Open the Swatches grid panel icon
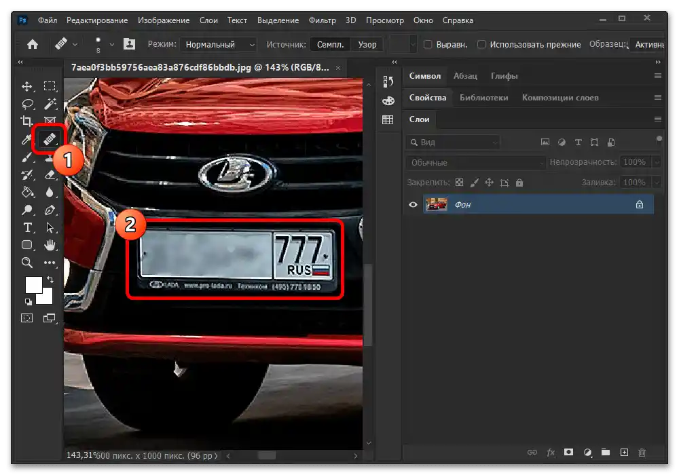This screenshot has width=679, height=475. 388,120
